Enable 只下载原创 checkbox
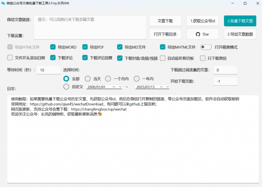The image size is (262, 187). (203, 58)
